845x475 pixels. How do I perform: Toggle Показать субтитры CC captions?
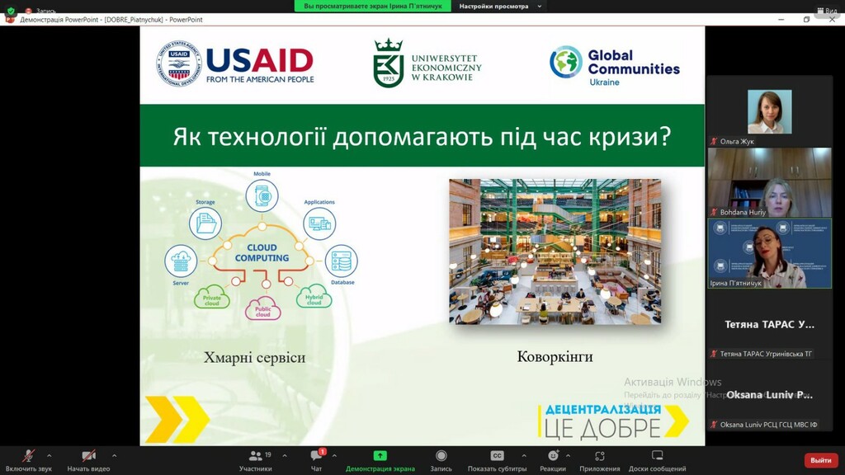(497, 455)
